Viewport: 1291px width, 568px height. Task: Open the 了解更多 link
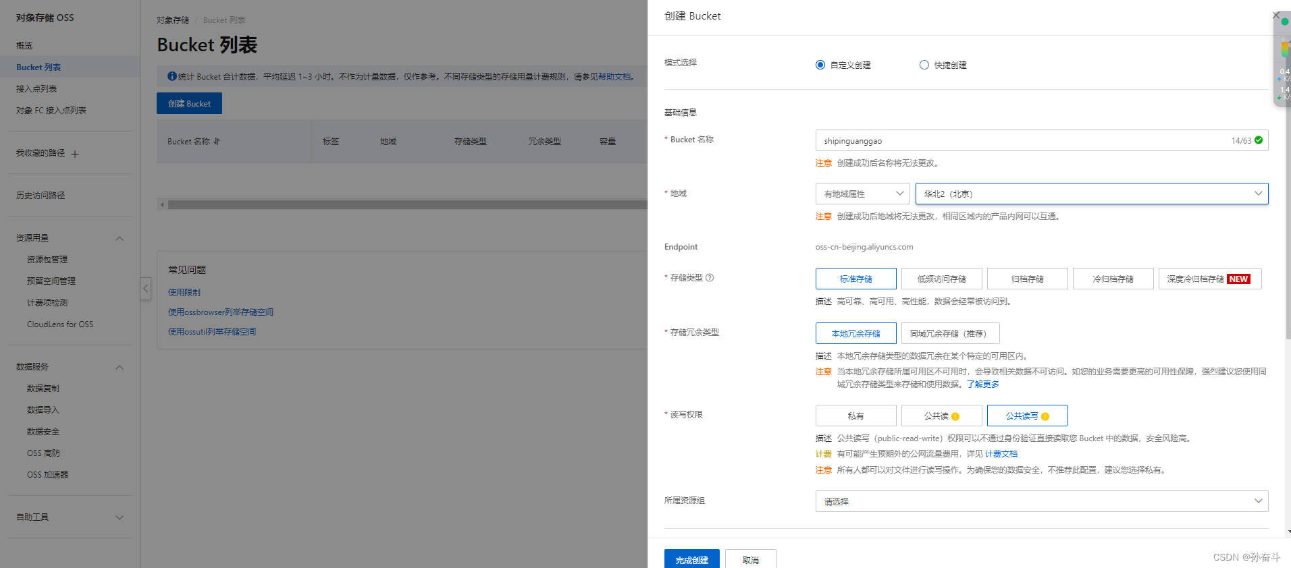click(982, 384)
